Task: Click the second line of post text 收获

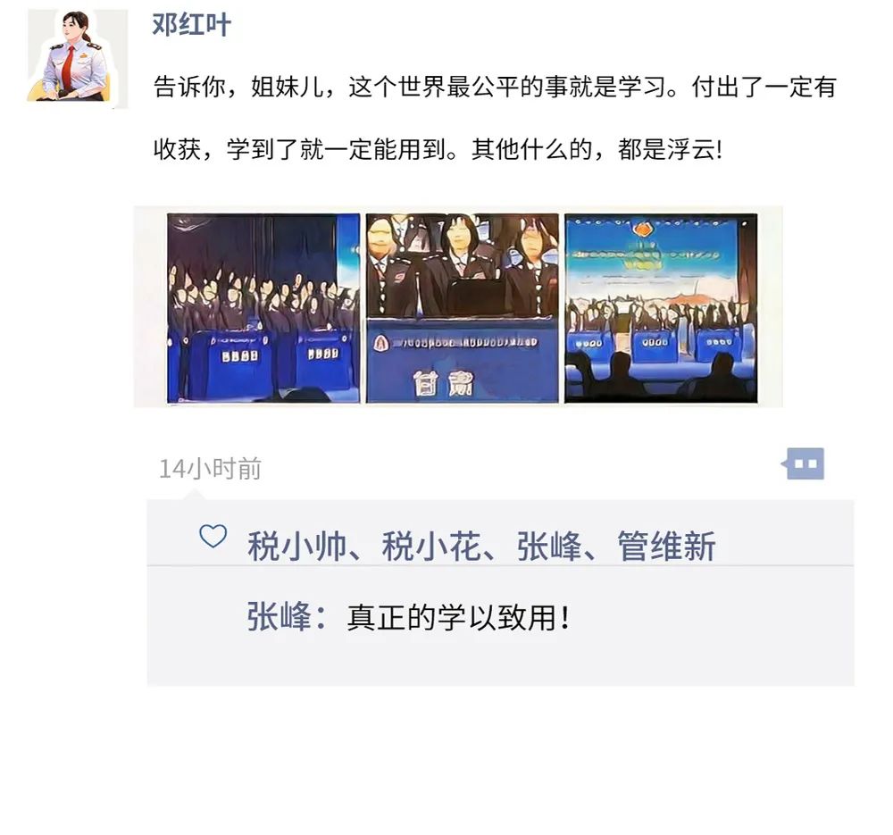Action: click(x=438, y=149)
